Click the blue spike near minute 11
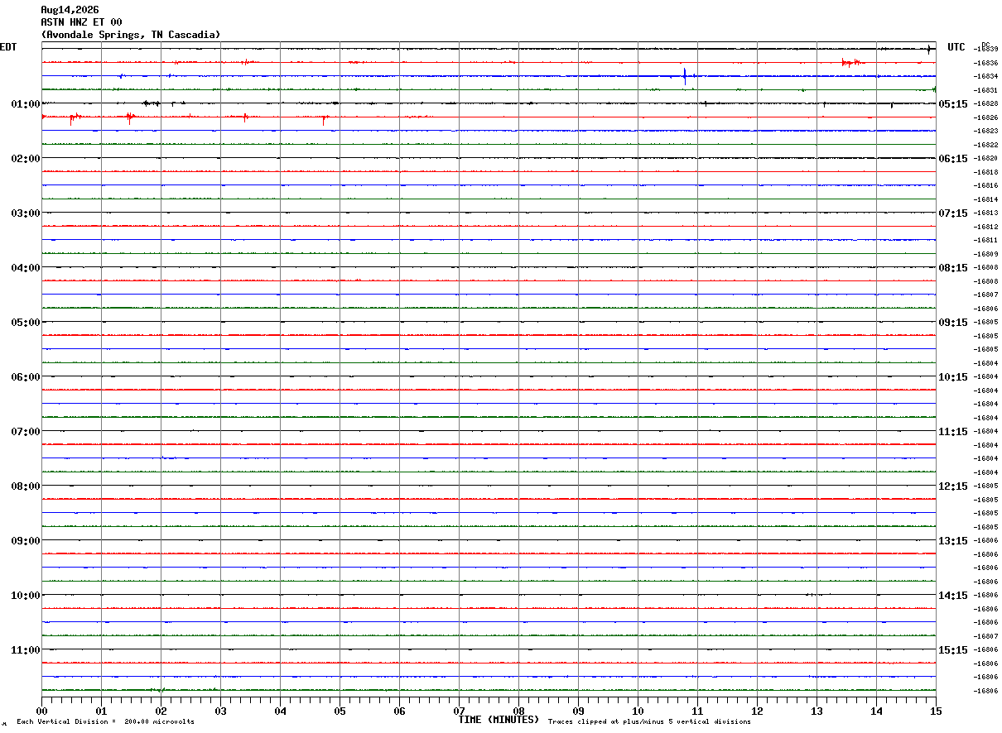The image size is (1002, 733). 685,76
